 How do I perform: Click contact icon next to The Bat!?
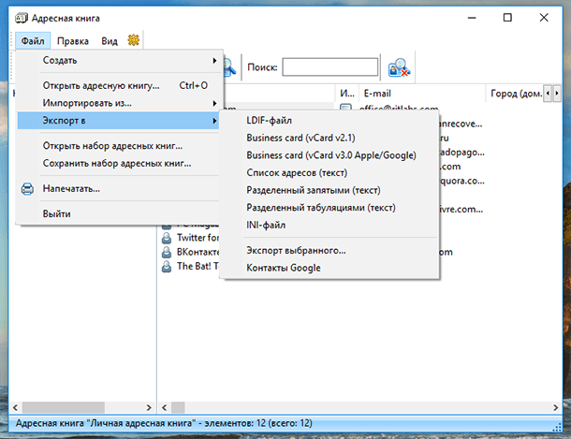[167, 267]
